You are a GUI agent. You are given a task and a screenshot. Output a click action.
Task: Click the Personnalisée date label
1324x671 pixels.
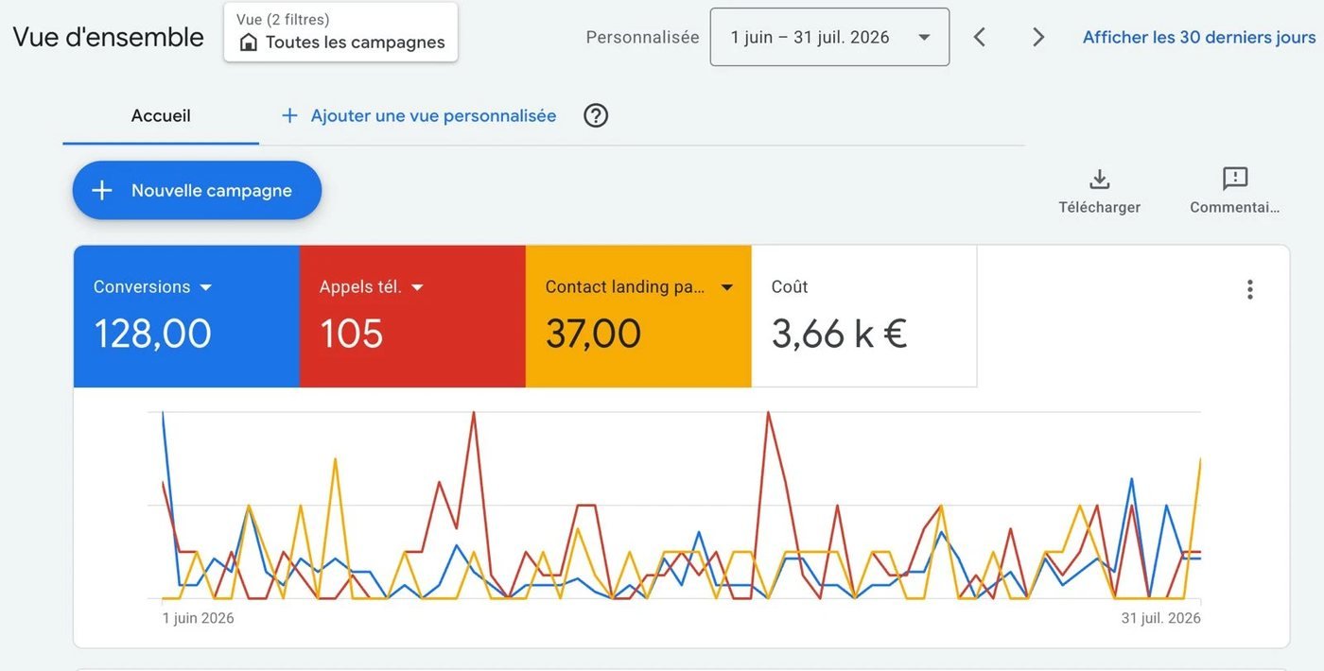[643, 37]
